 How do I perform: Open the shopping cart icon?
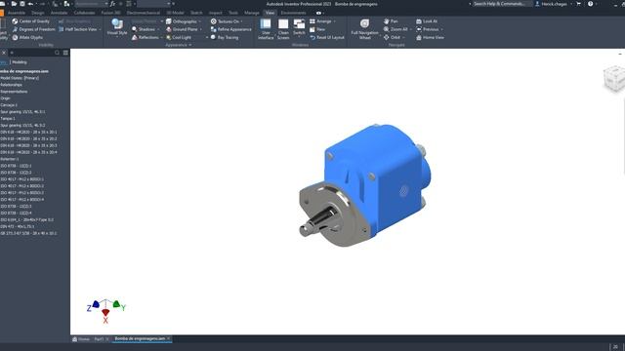(x=578, y=4)
